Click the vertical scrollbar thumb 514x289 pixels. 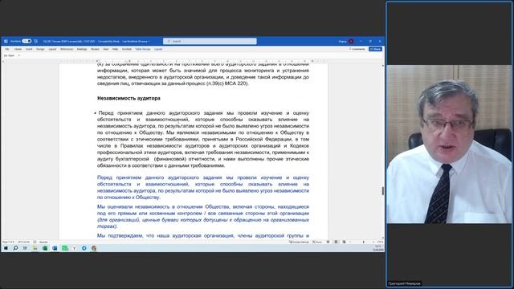(382, 191)
